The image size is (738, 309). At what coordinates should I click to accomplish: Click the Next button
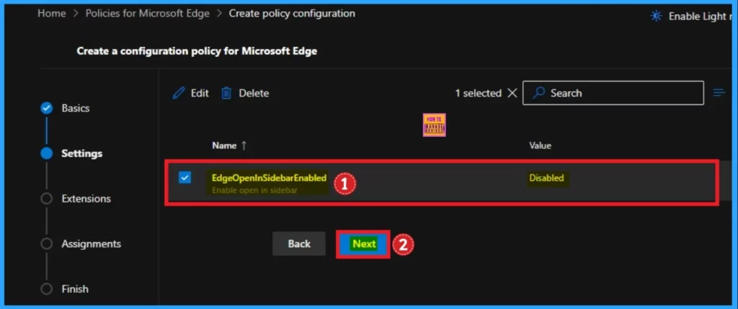pyautogui.click(x=364, y=244)
